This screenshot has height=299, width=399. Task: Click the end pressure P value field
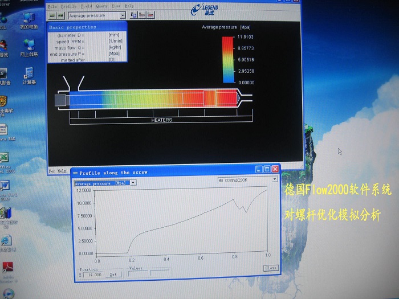(96, 54)
